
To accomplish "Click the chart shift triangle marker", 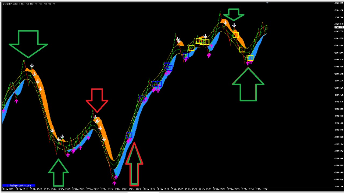I will pyautogui.click(x=267, y=3).
